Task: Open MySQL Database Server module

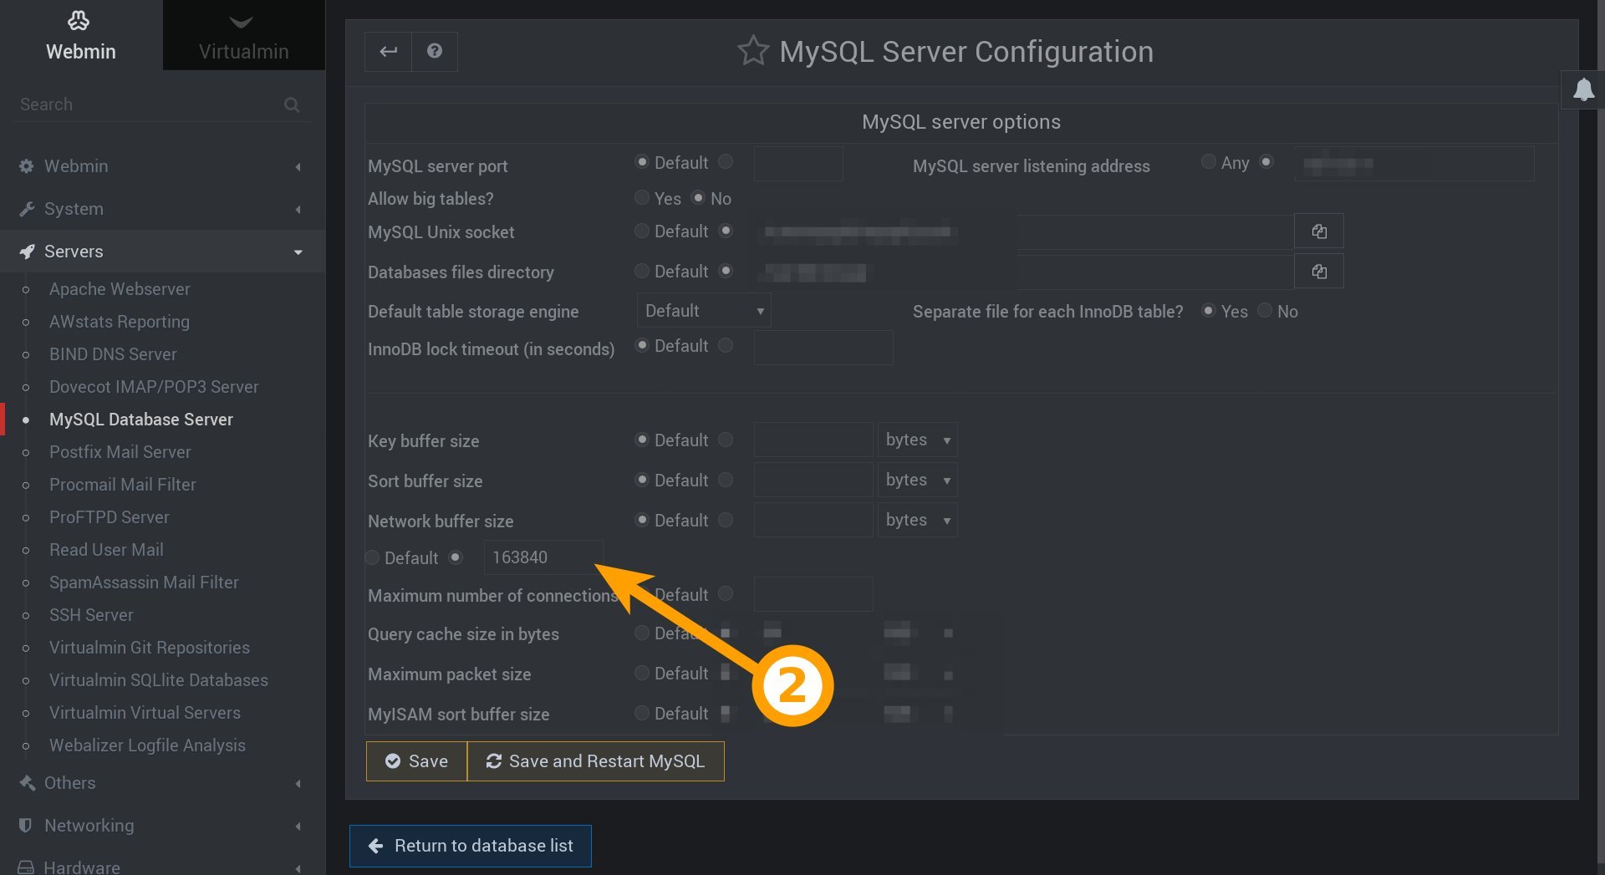Action: pyautogui.click(x=141, y=420)
